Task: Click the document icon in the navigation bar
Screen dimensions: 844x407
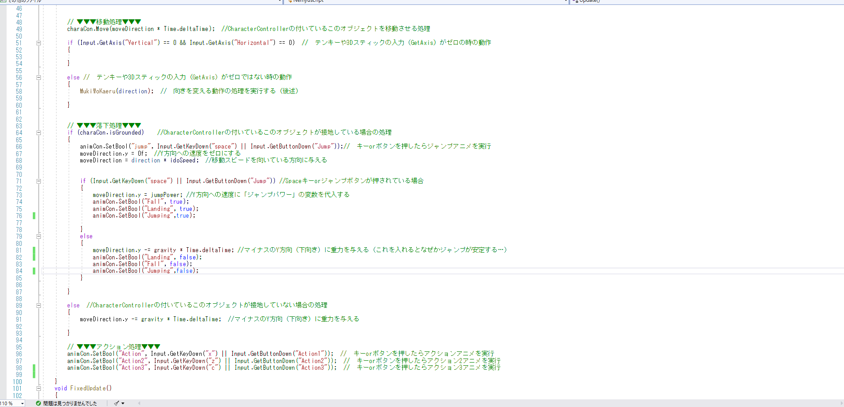Action: [3, 2]
